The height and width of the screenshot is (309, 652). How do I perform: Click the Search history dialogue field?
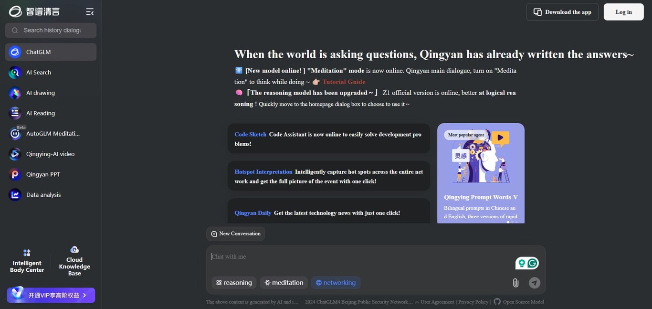[x=51, y=30]
